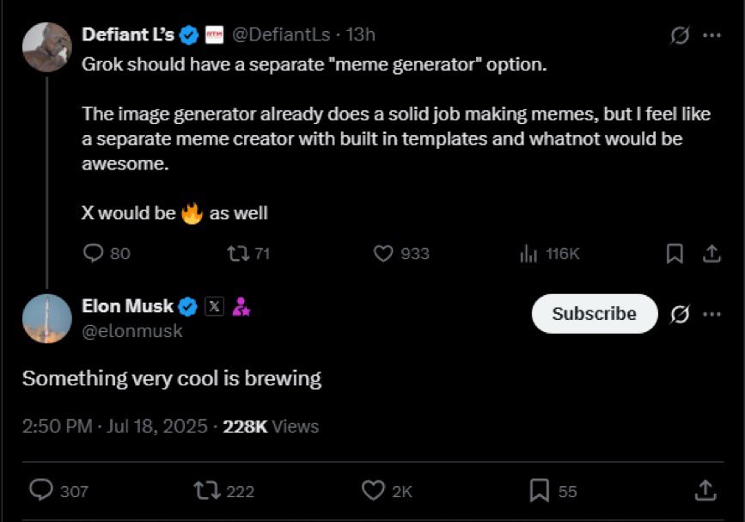
Task: Repost Defiant L's tweet showing 71 reposts
Action: 248,254
